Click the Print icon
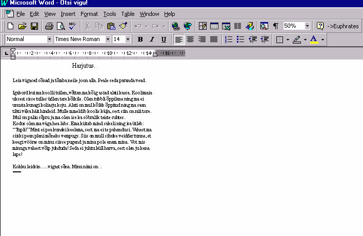363x236 pixels. (49, 26)
